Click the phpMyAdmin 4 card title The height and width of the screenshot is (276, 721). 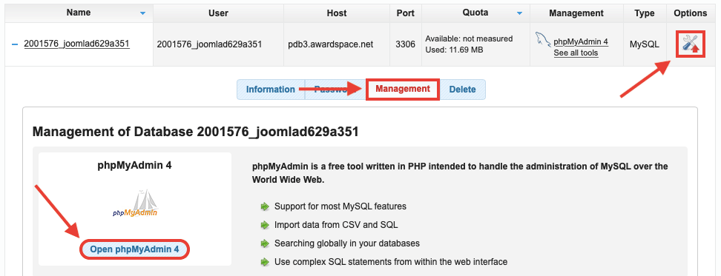tap(135, 165)
